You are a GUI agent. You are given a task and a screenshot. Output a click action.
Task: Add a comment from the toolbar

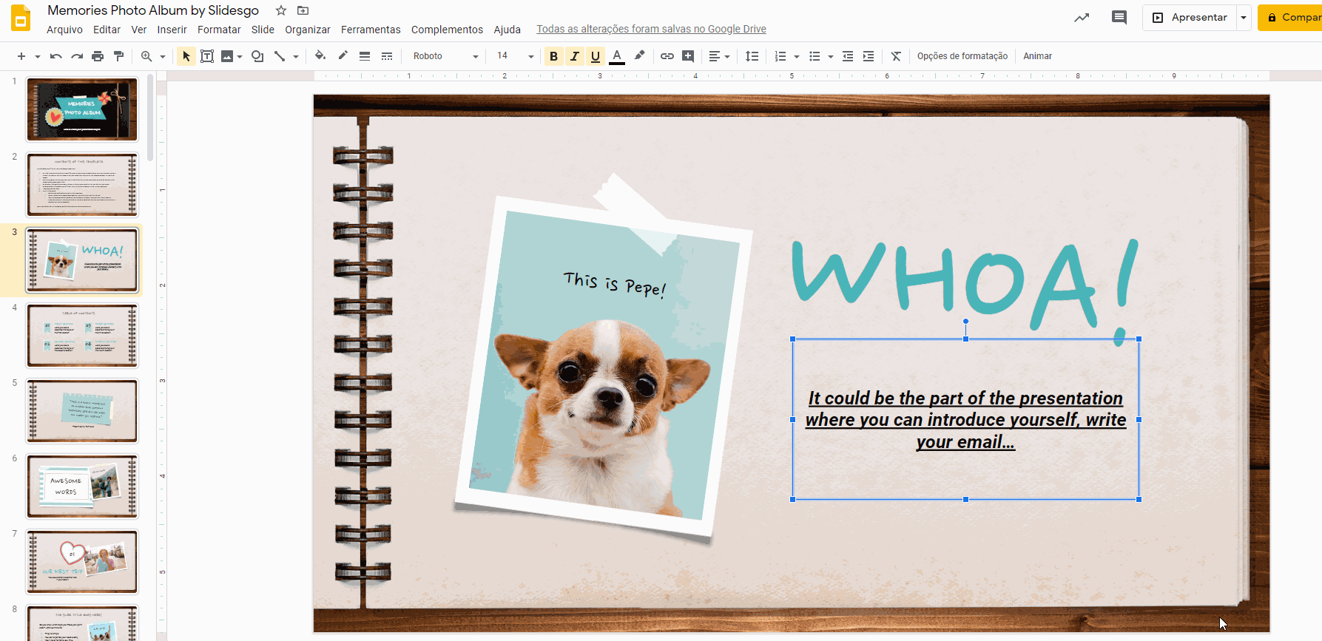pyautogui.click(x=688, y=56)
